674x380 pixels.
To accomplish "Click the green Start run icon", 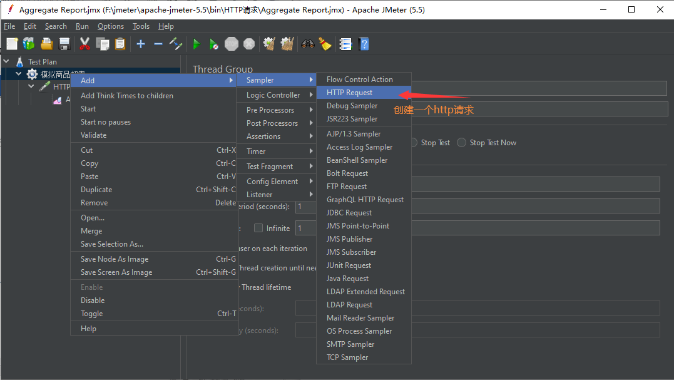I will (197, 44).
